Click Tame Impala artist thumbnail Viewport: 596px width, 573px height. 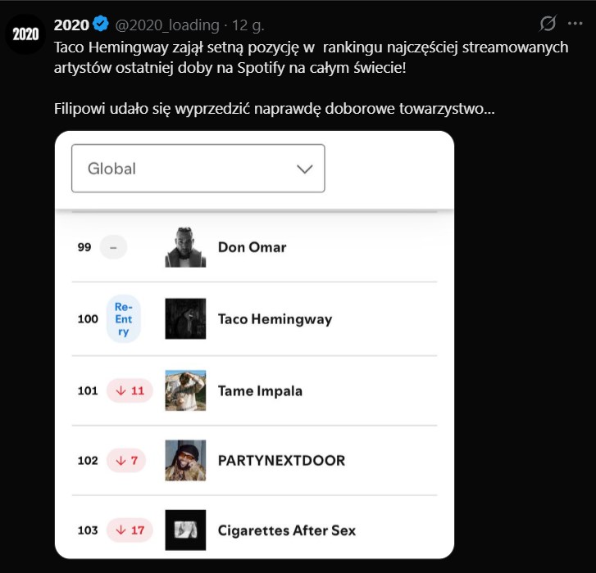[185, 390]
